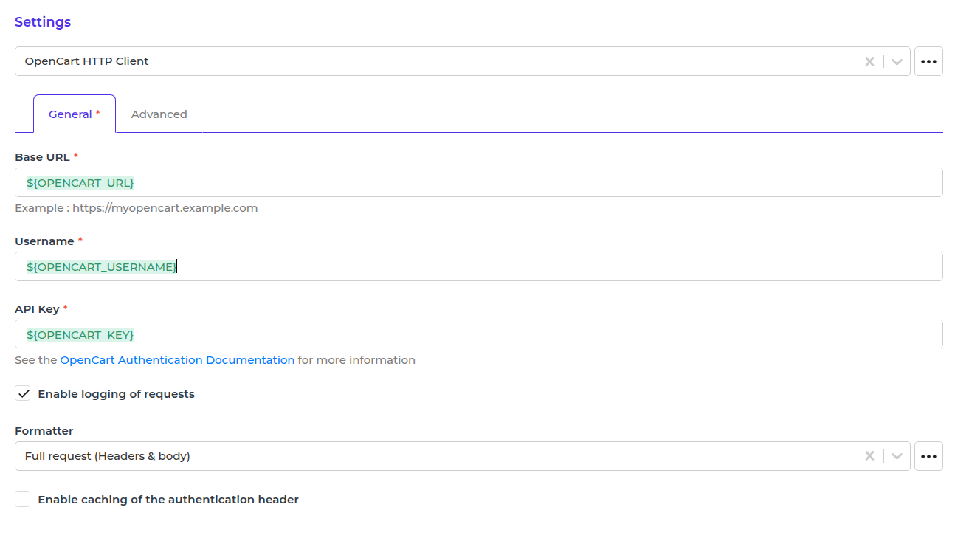This screenshot has height=538, width=955.
Task: Open three-dot menu next to Formatter
Action: pyautogui.click(x=928, y=456)
